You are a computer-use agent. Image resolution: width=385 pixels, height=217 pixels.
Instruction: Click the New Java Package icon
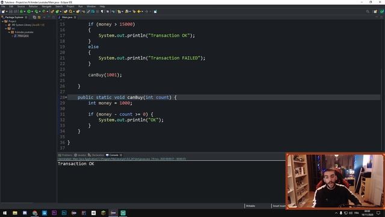coord(52,11)
